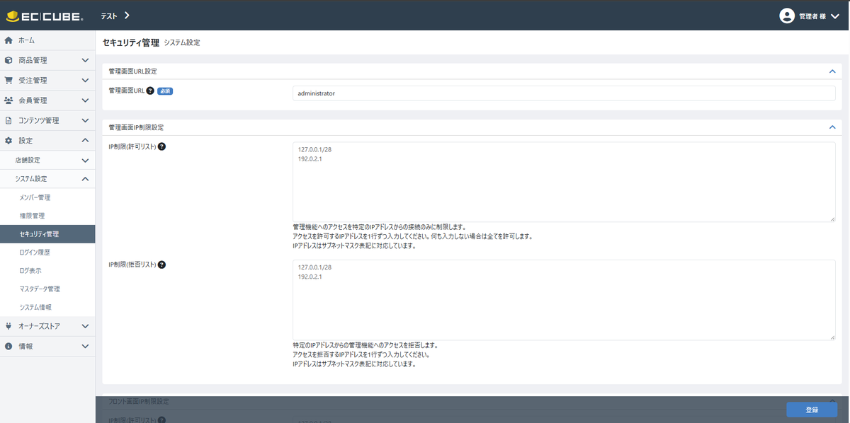850x423 pixels.
Task: Click the administrator user avatar icon
Action: click(786, 16)
